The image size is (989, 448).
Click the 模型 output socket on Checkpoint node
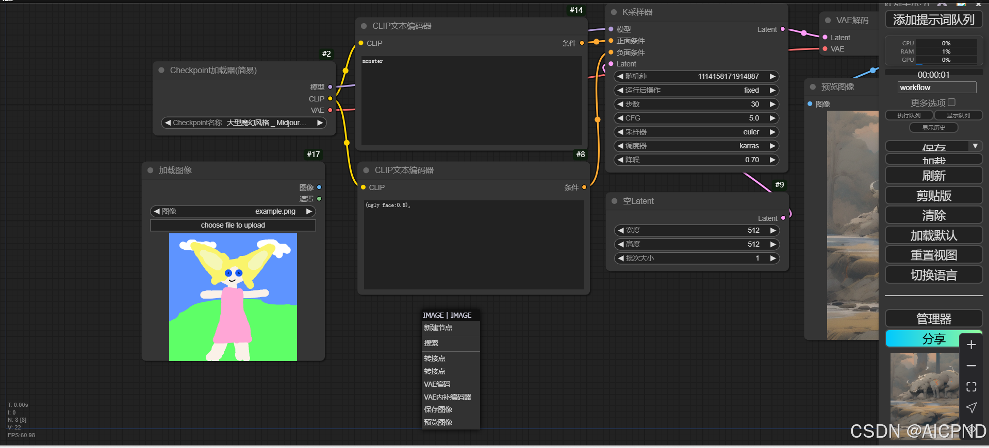click(x=330, y=87)
